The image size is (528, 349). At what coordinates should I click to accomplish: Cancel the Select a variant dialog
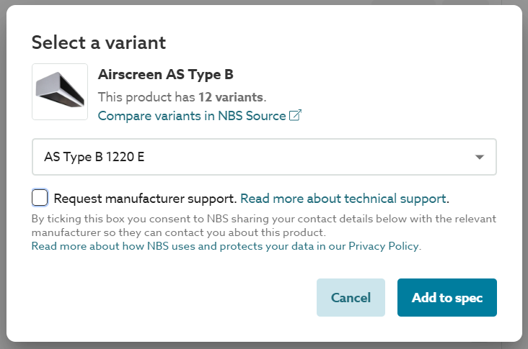(351, 297)
